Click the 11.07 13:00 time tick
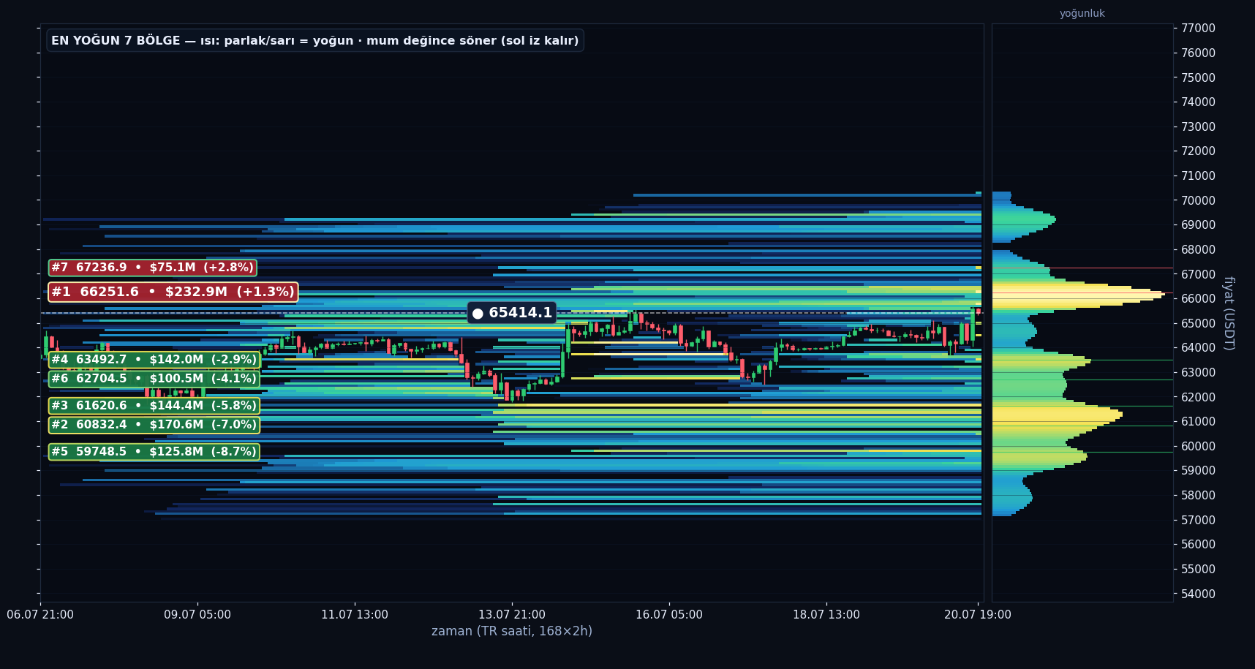Image resolution: width=1255 pixels, height=669 pixels. (355, 615)
